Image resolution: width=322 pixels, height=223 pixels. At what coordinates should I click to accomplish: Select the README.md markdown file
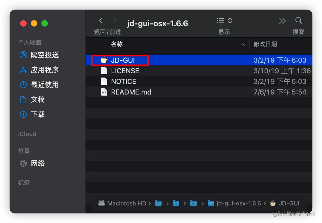click(131, 92)
